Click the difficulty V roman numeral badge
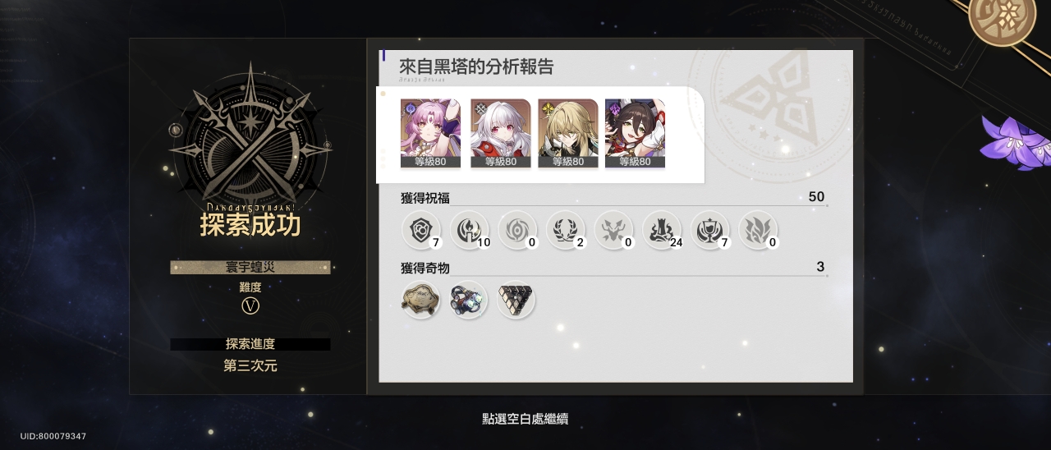Image resolution: width=1051 pixels, height=450 pixels. click(x=250, y=306)
